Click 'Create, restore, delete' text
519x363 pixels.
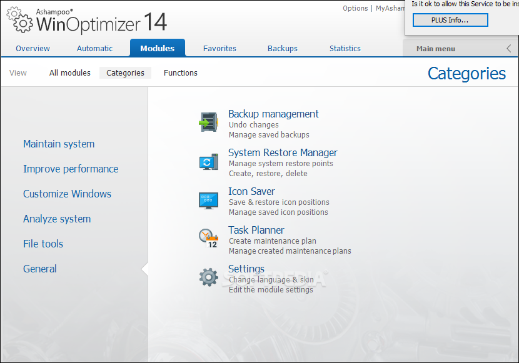click(268, 174)
